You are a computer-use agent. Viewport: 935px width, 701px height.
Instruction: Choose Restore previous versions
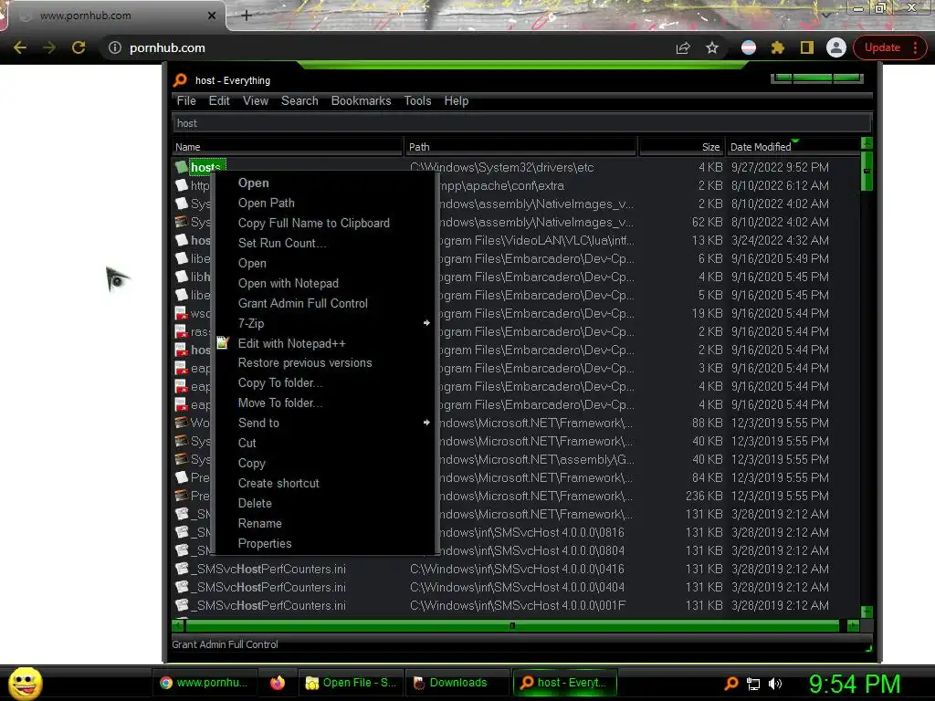click(305, 363)
